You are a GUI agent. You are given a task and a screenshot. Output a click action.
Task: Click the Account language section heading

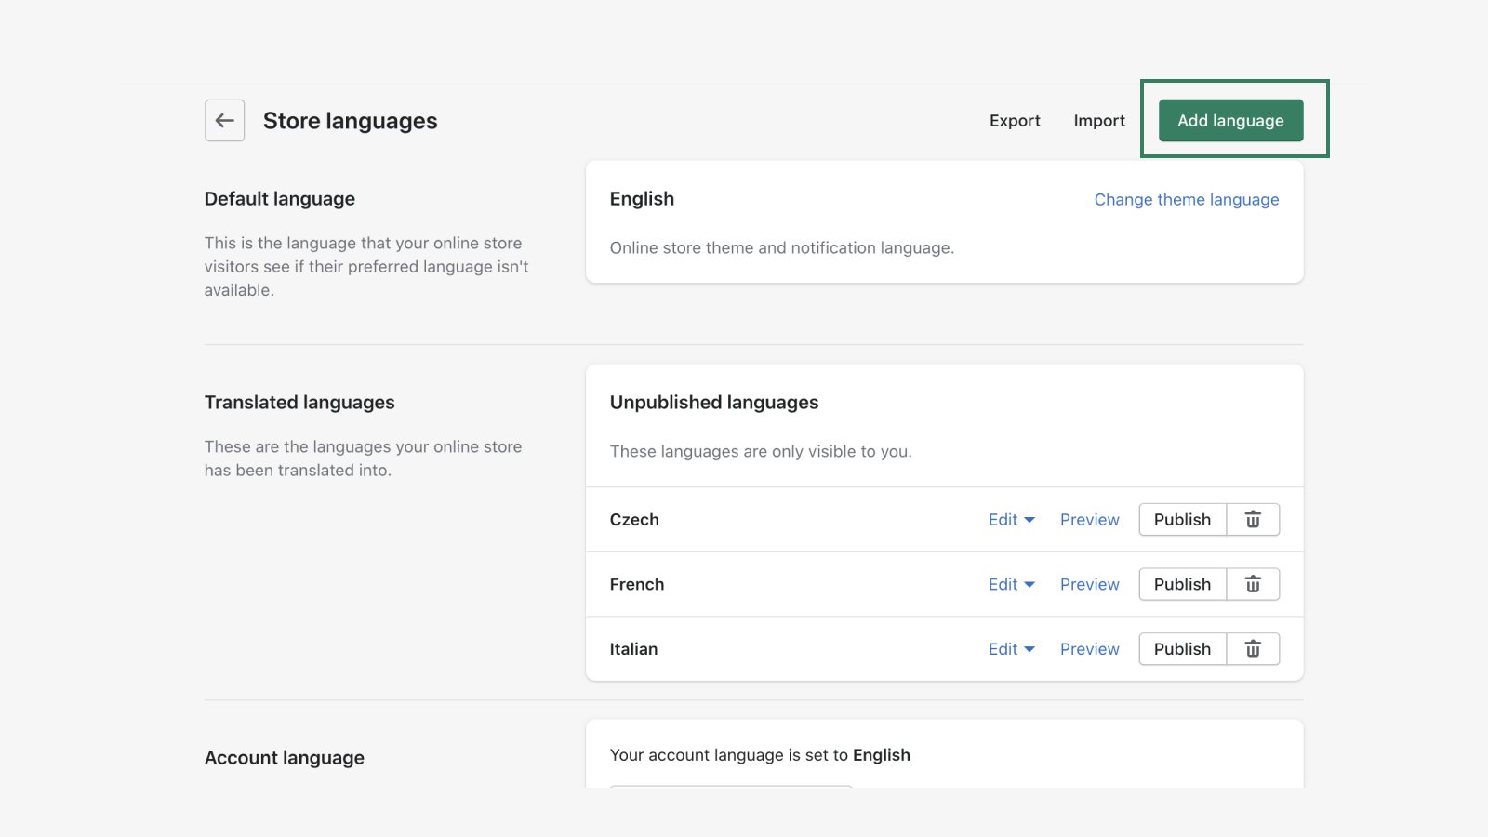pyautogui.click(x=285, y=758)
